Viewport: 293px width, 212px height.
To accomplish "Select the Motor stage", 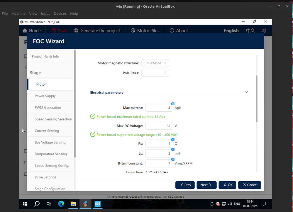I will tap(50, 84).
